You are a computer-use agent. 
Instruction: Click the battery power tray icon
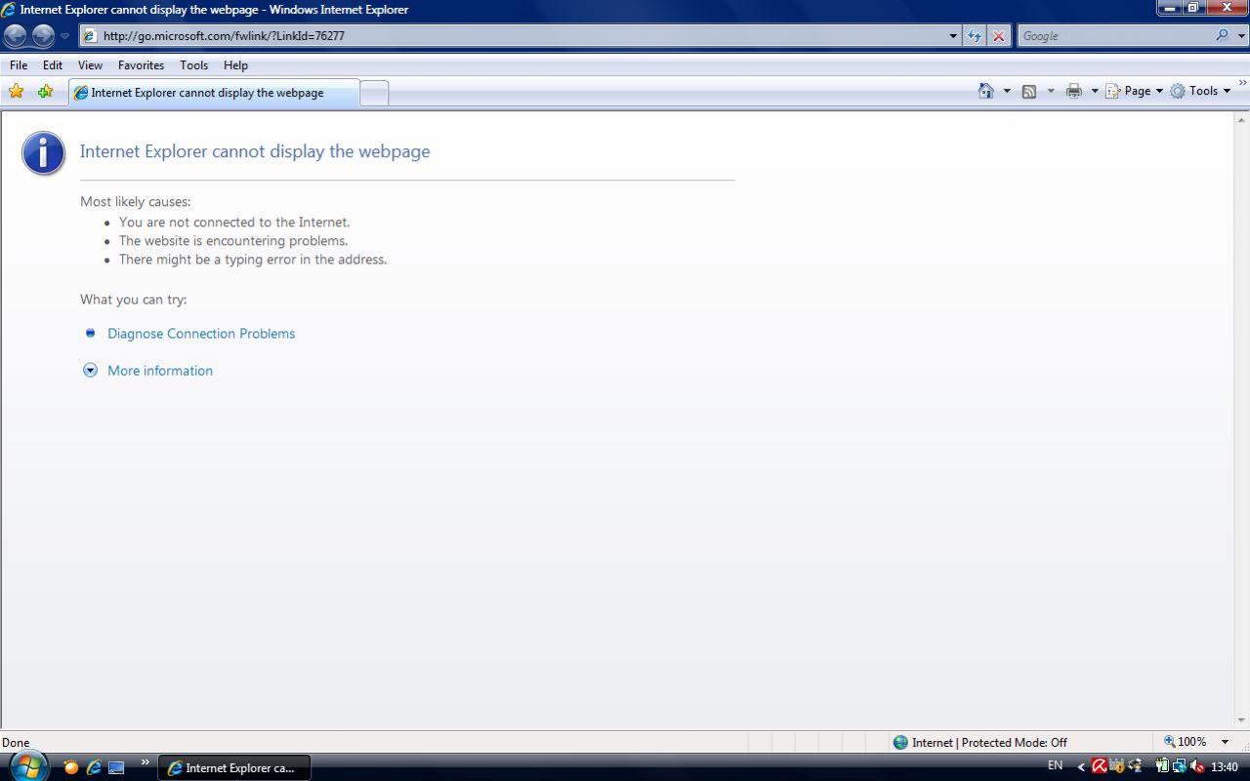(1162, 766)
